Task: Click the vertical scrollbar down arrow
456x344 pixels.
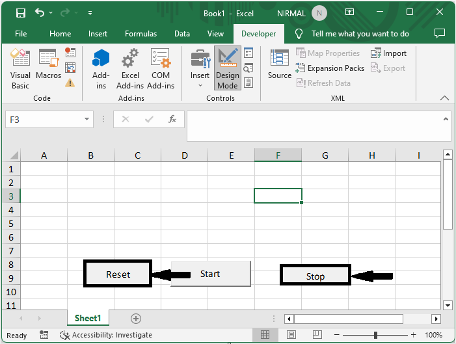Action: point(448,305)
